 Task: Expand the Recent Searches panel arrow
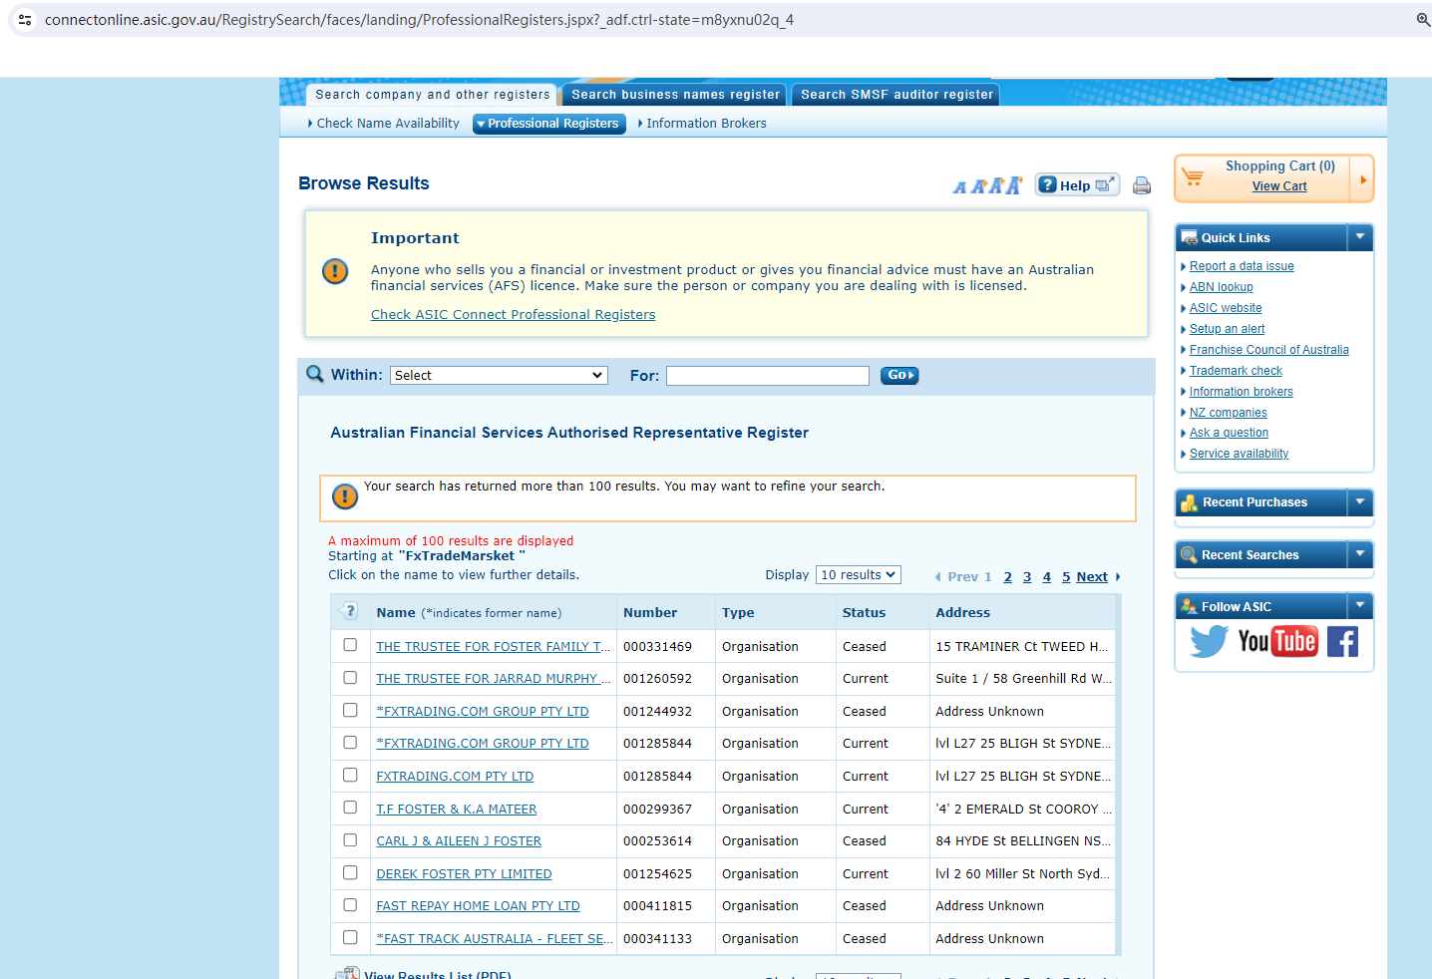tap(1360, 554)
